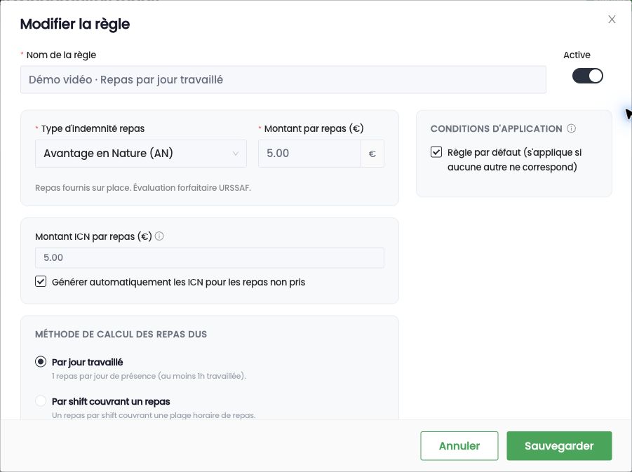
Task: Click the info icon beside Conditions d'application
Action: pos(571,128)
